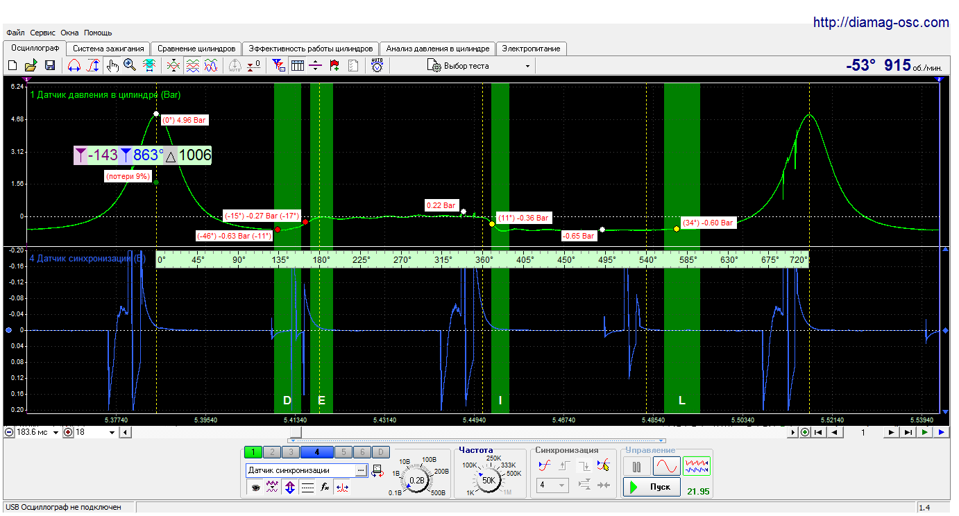
Task: Click the horizontal timeline scrollbar thumb
Action: tap(296, 432)
